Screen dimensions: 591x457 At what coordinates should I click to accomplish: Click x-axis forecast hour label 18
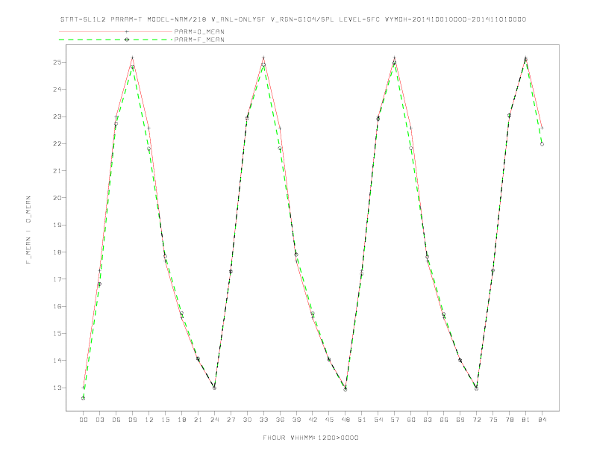click(x=181, y=420)
